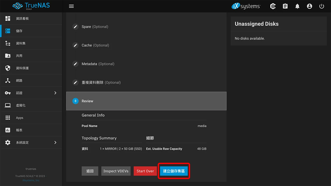This screenshot has height=186, width=331.
Task: Click the power icon
Action: pos(322,6)
